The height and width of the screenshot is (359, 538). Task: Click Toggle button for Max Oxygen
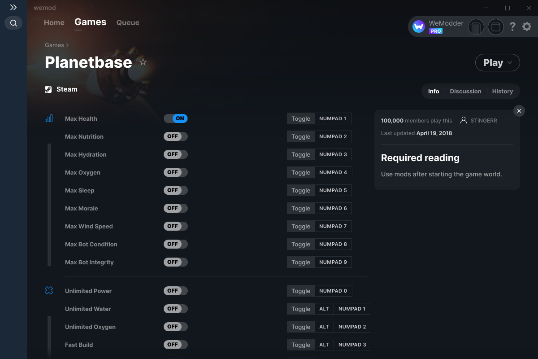301,172
